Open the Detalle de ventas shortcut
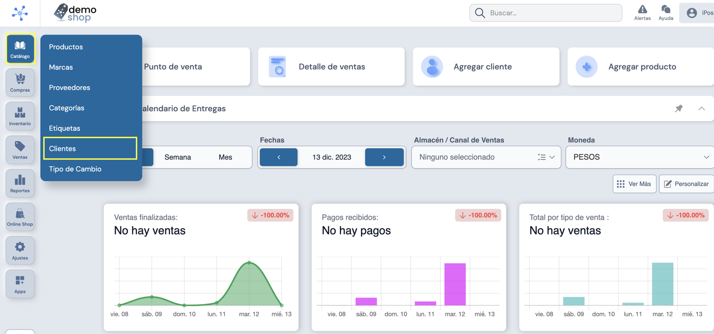Image resolution: width=714 pixels, height=334 pixels. (332, 67)
